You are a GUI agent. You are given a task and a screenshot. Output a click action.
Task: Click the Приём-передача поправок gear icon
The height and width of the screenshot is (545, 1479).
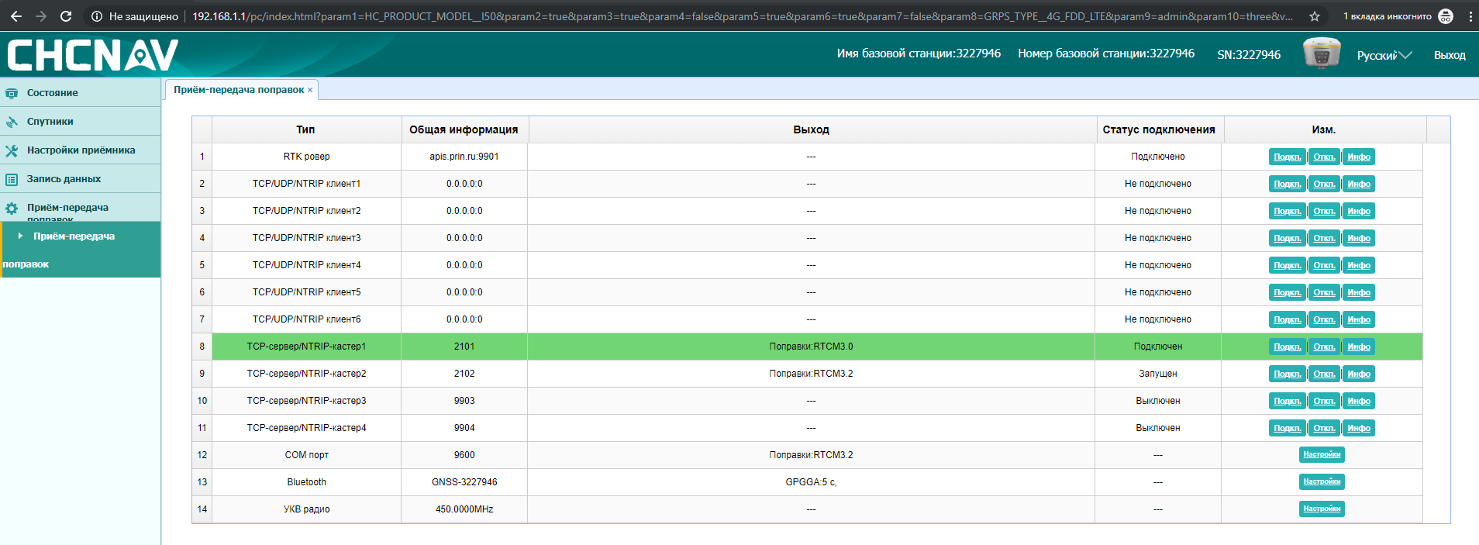click(x=12, y=209)
